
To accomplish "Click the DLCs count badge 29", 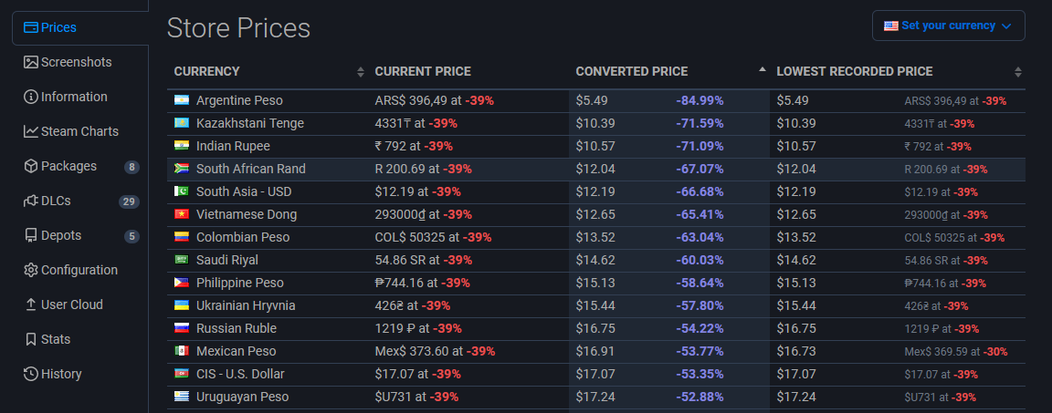I will [x=129, y=201].
